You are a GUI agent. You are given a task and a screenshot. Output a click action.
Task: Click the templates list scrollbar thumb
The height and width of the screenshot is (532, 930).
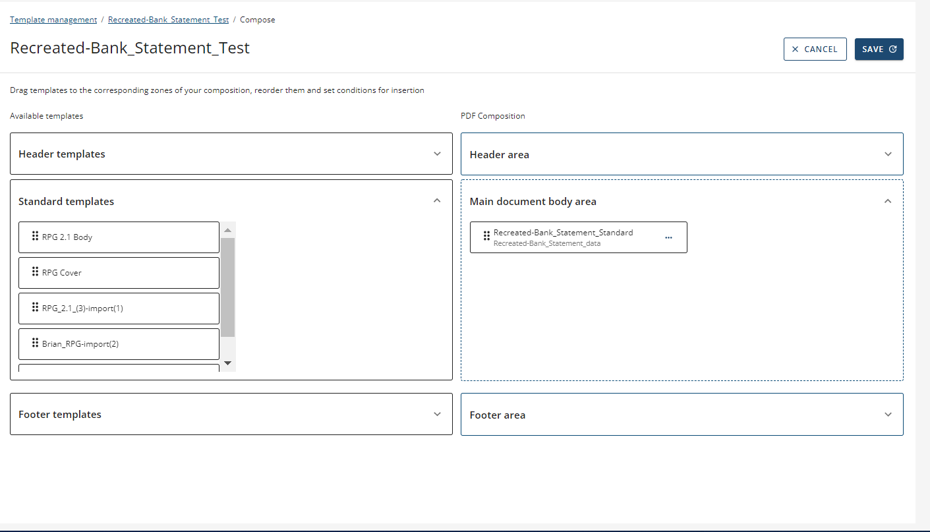(227, 287)
